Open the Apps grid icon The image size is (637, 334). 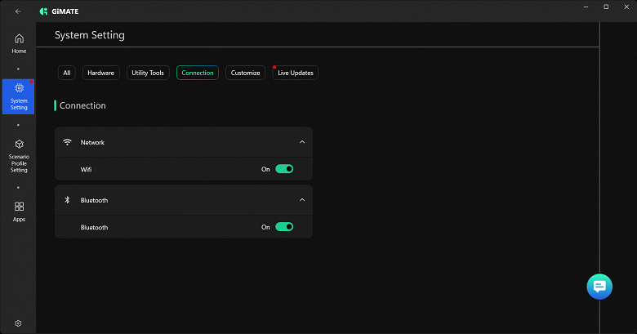click(x=19, y=212)
